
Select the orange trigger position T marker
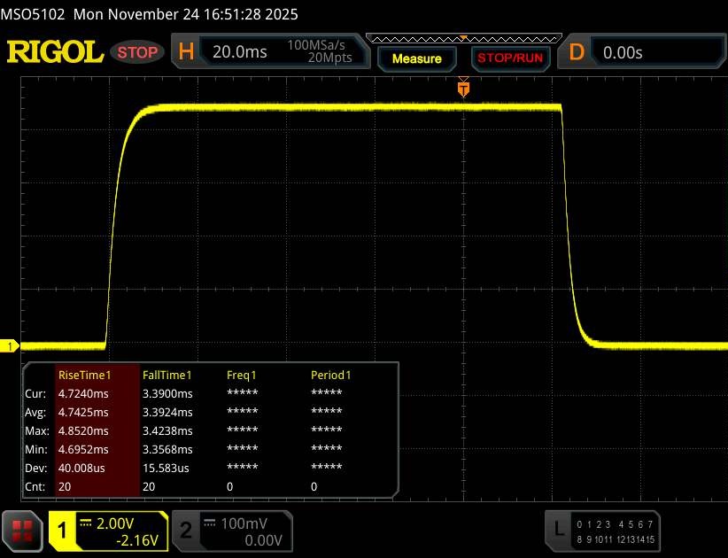(x=462, y=89)
